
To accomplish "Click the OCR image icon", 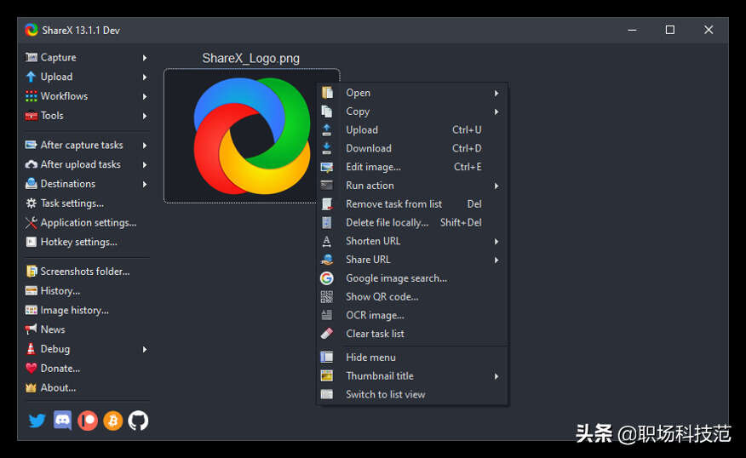I will 327,315.
